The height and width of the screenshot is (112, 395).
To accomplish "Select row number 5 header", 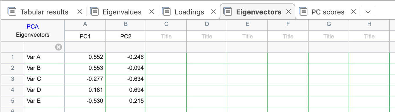I will pos(12,101).
